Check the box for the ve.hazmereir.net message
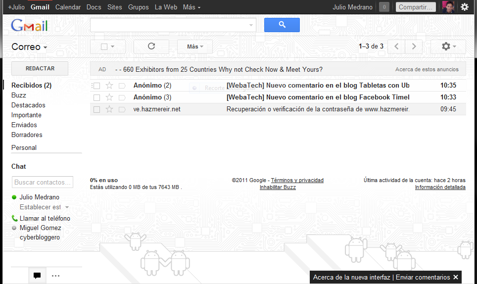The image size is (477, 284). point(97,109)
